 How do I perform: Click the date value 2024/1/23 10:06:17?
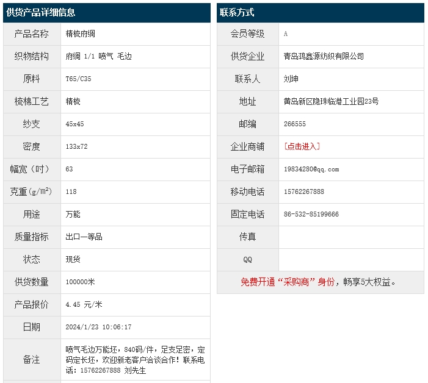coord(98,327)
